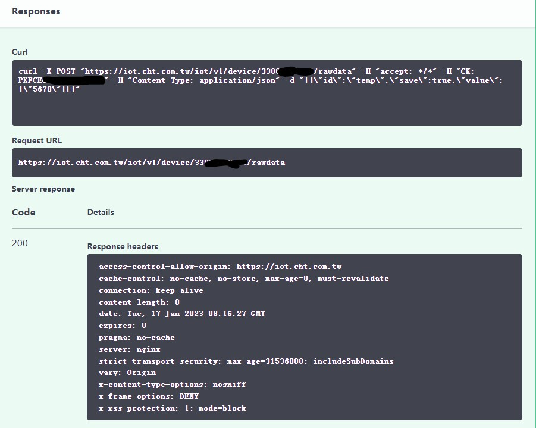The width and height of the screenshot is (536, 428).
Task: Click the Request URL label
Action: coord(37,140)
